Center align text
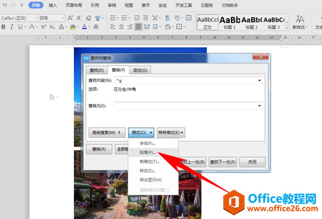The image size is (322, 219). pos(121,27)
